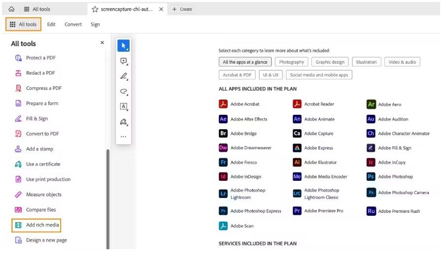Click the Compare files icon
Viewport: 441px width, 264px height.
point(18,209)
